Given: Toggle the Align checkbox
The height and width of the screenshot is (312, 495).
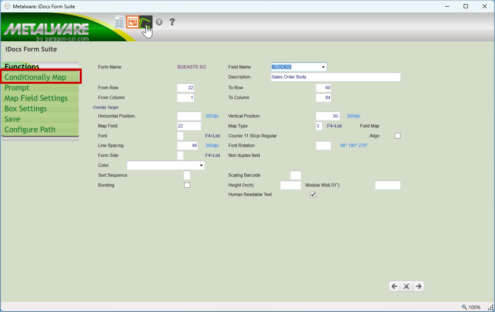Looking at the screenshot, I should click(398, 136).
